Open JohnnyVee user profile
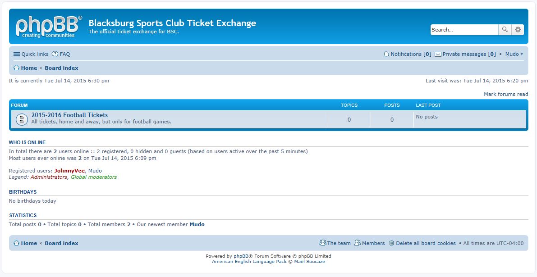537x277 pixels. [69, 171]
